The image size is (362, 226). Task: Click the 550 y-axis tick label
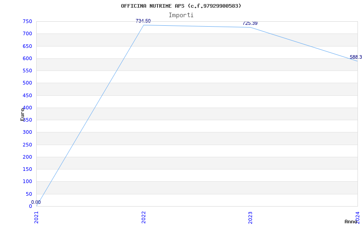(x=27, y=71)
